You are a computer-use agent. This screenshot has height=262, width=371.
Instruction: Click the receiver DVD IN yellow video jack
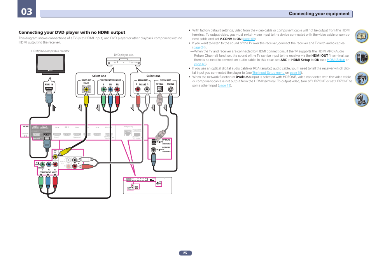point(55,156)
